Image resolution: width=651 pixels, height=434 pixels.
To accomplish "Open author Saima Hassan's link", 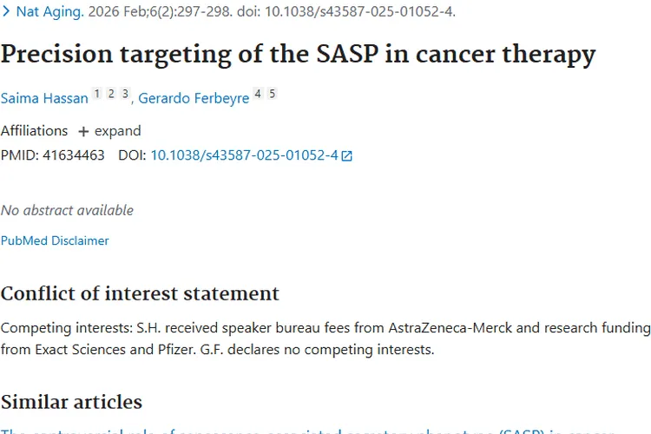I will click(44, 98).
